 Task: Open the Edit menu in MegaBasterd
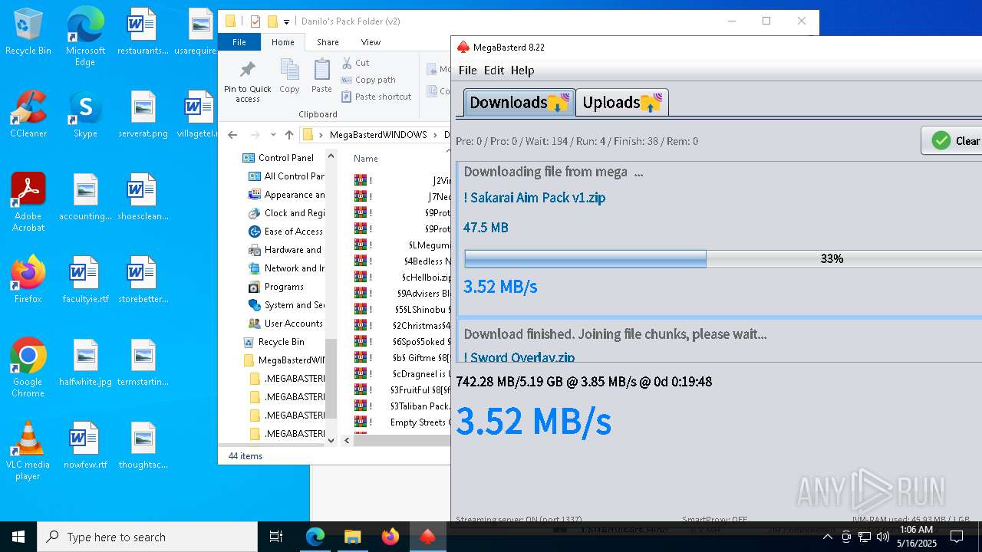[x=493, y=71]
